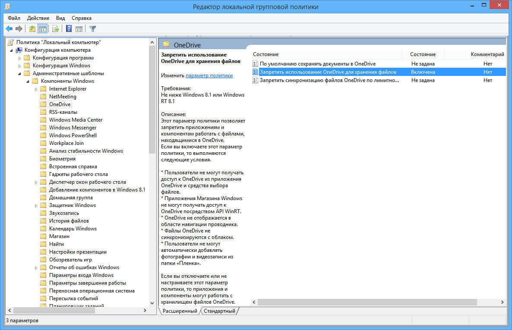Collapse the Компоненты Windows tree node

click(x=28, y=81)
